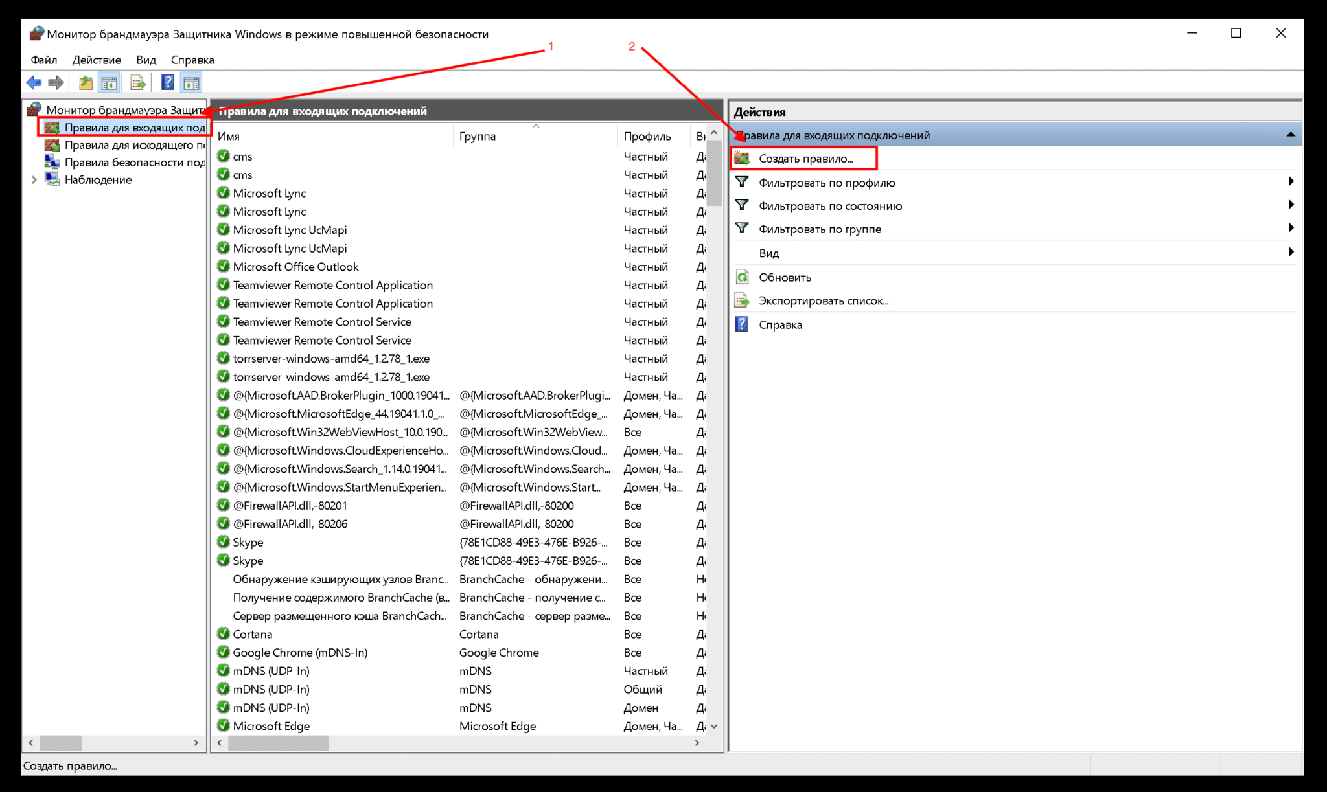1327x792 pixels.
Task: Open the Справка menu in menu bar
Action: (192, 60)
